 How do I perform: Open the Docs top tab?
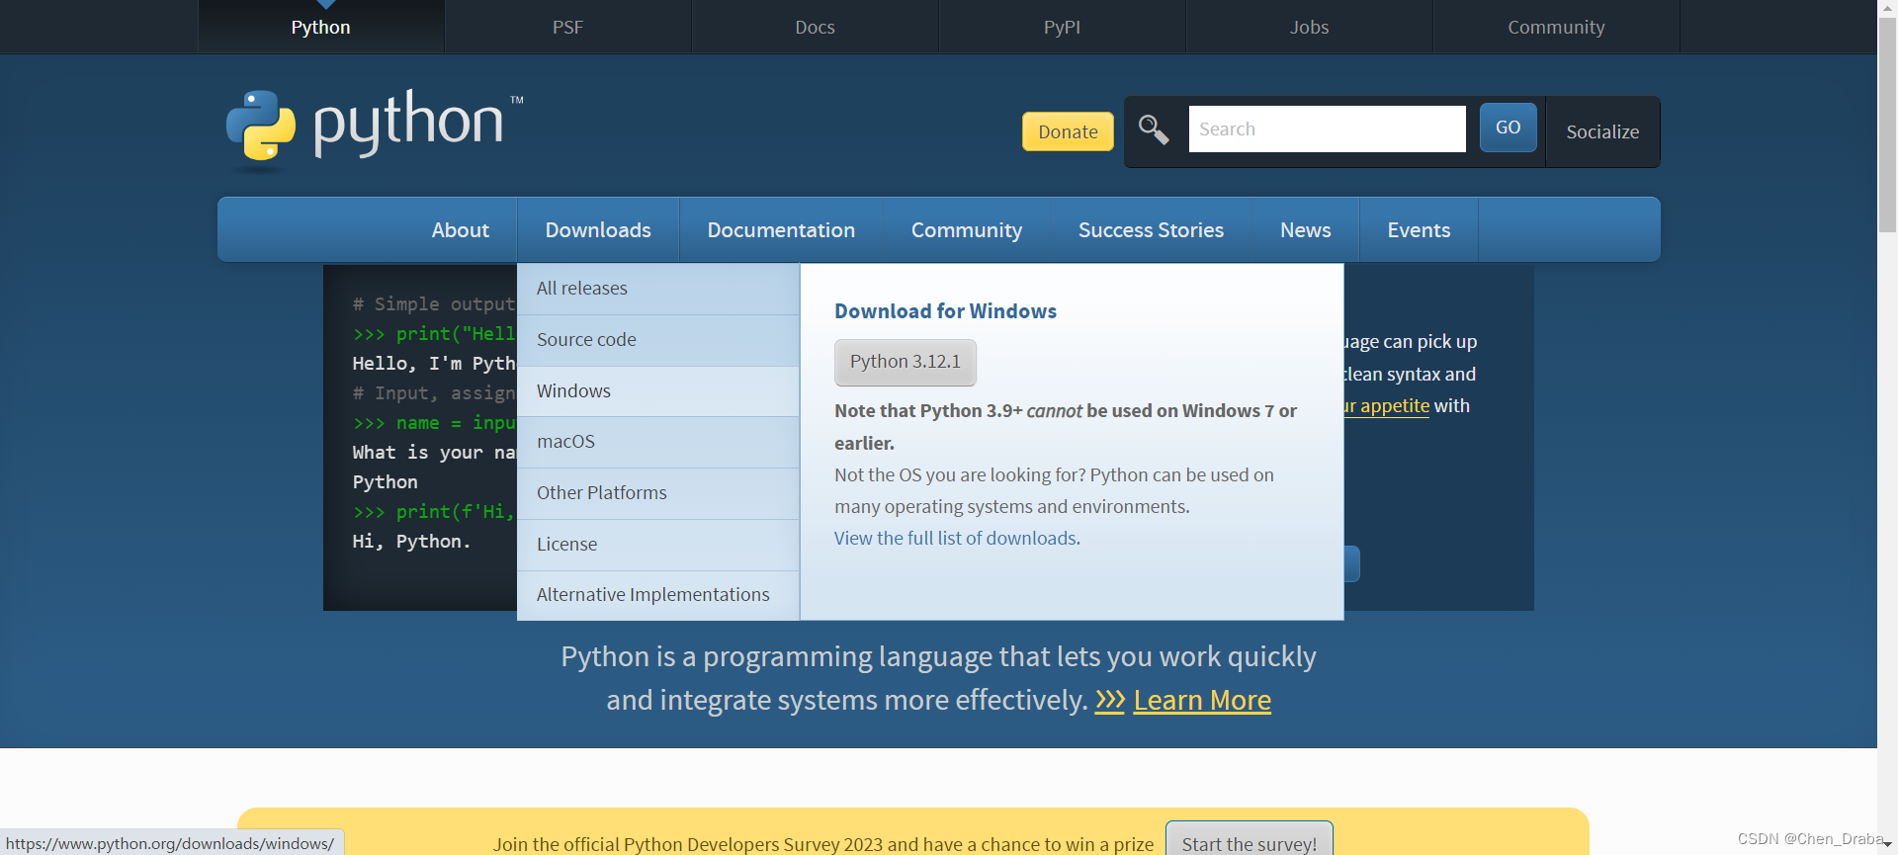(815, 27)
